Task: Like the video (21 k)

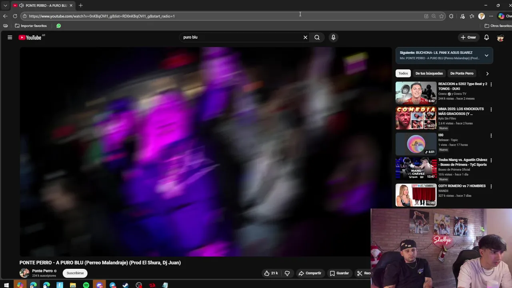Action: click(x=271, y=273)
